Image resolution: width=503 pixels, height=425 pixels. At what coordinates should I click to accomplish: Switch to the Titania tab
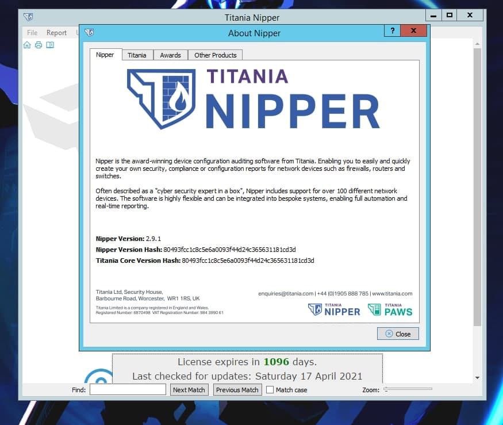pyautogui.click(x=137, y=55)
